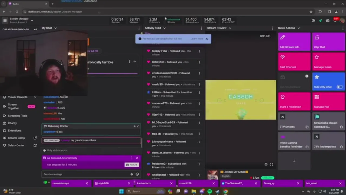Open Steam from the Windows taskbar

click(217, 191)
